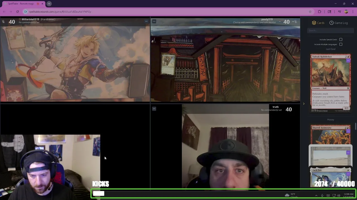
Task: Click the card Search field
Action: 331,31
